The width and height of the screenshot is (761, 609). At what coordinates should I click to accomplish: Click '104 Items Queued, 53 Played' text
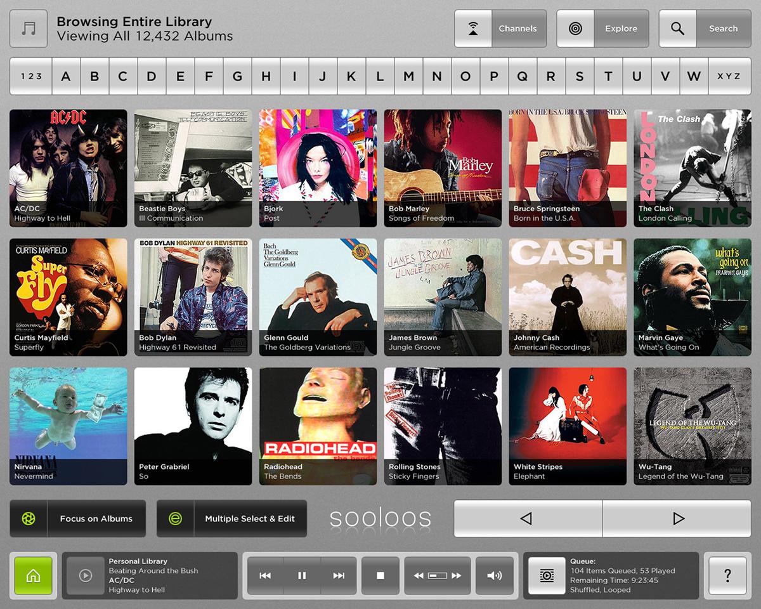click(623, 571)
